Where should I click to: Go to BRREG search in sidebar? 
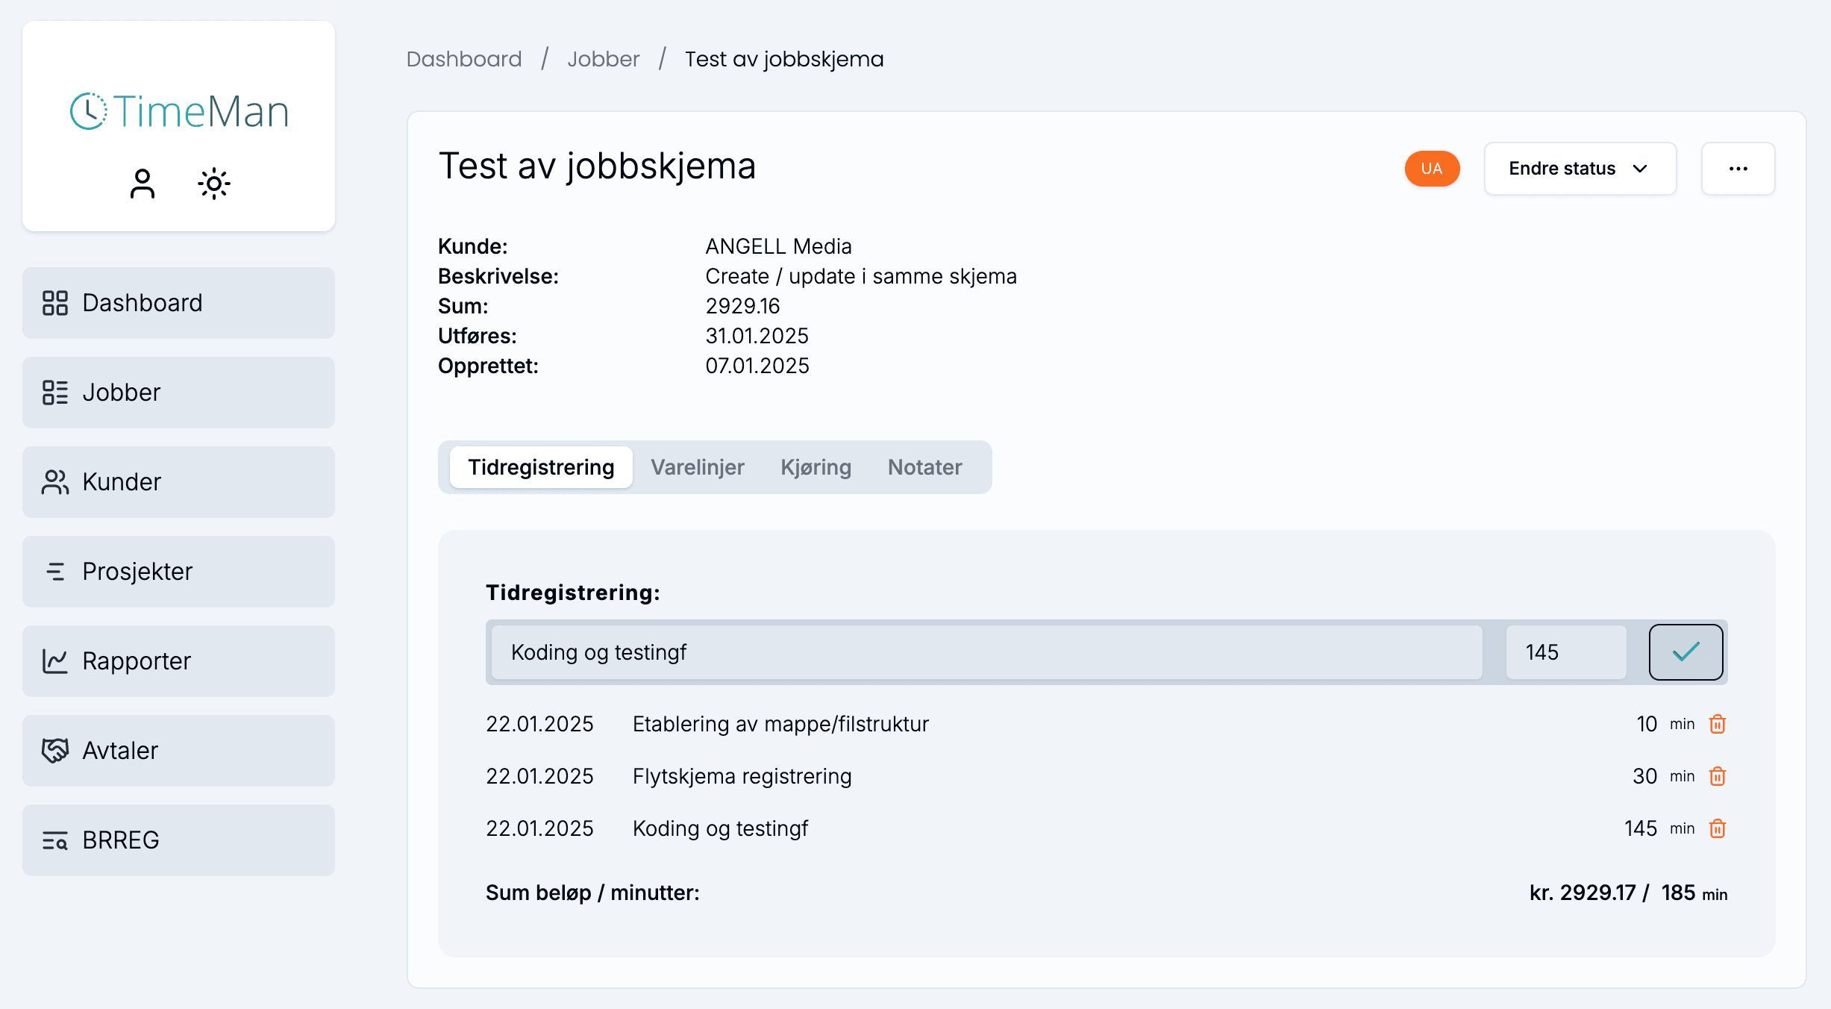point(178,840)
